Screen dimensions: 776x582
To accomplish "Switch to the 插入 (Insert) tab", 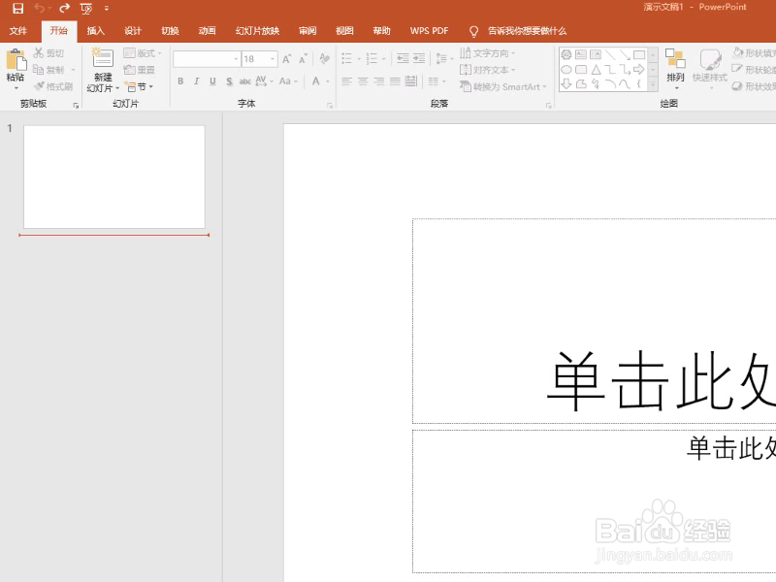I will (x=95, y=31).
